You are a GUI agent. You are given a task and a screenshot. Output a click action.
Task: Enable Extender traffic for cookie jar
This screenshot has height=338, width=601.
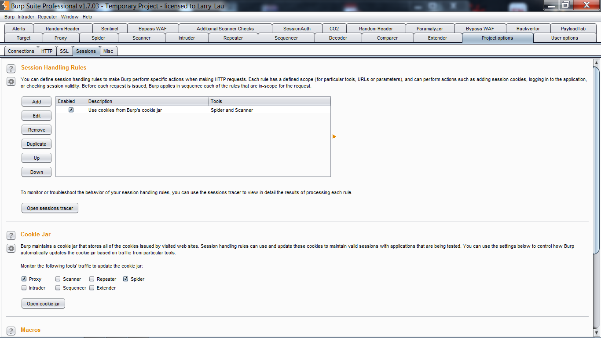pos(92,288)
